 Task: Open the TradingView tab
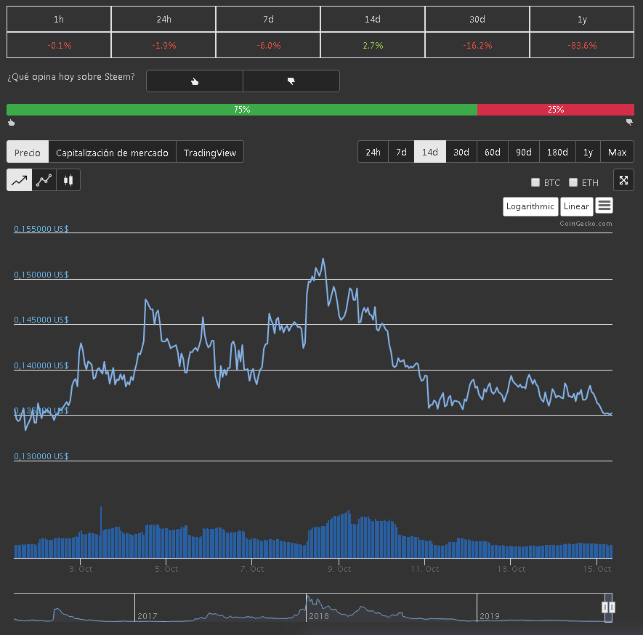[x=210, y=152]
